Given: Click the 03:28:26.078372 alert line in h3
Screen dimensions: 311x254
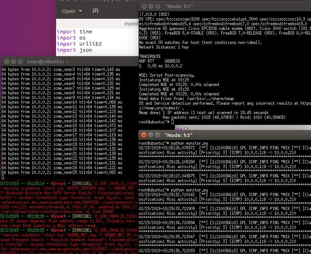Looking at the screenshot, I should [225, 148].
